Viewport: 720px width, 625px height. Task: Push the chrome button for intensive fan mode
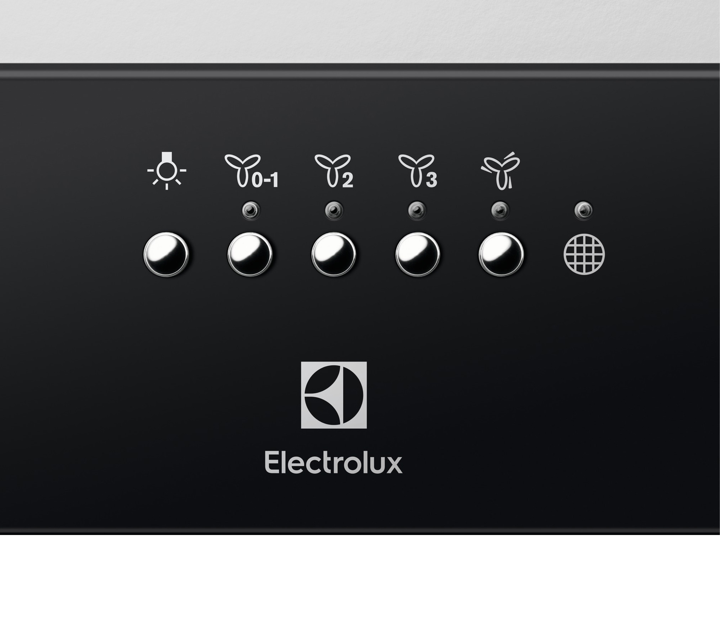(501, 254)
